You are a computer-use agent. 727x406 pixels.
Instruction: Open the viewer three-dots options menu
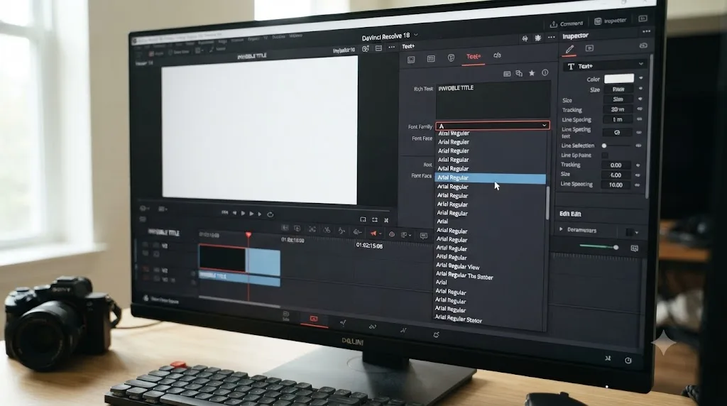point(392,48)
